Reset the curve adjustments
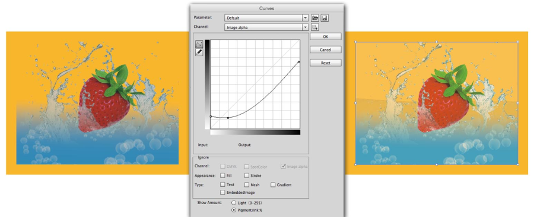Viewport: 534px width, 217px height. coord(326,63)
